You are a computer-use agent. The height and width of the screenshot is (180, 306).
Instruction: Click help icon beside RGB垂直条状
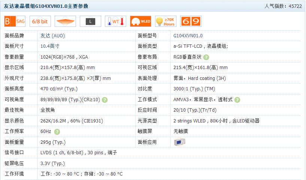pyautogui.click(x=206, y=57)
